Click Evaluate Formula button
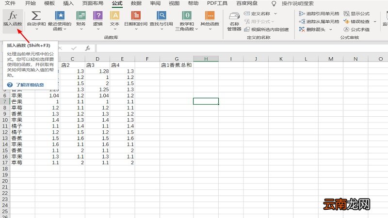 pyautogui.click(x=356, y=30)
